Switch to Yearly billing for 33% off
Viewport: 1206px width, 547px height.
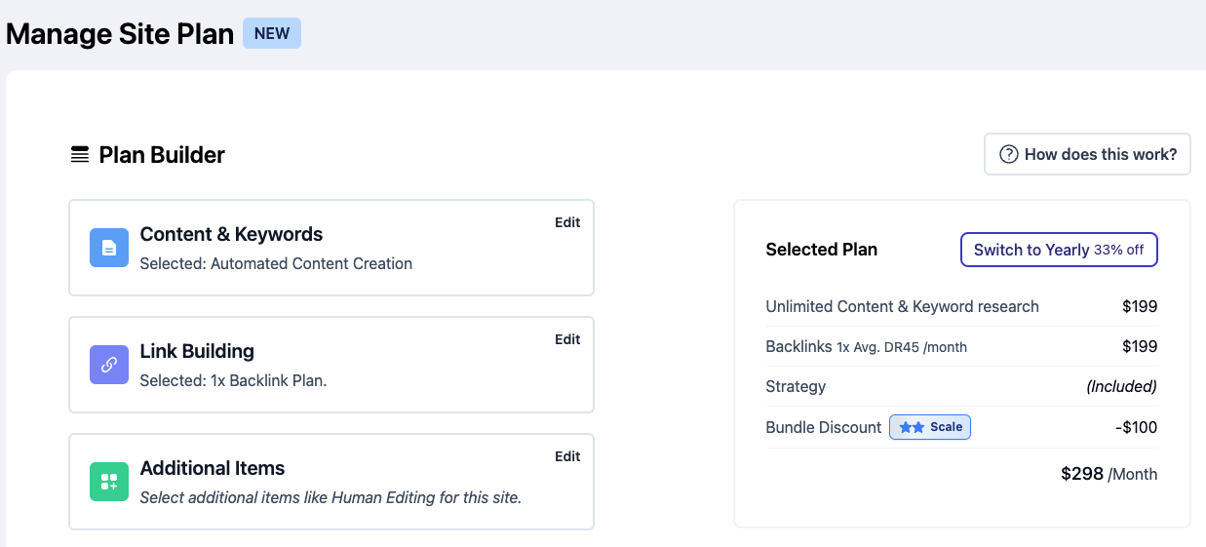(x=1059, y=250)
